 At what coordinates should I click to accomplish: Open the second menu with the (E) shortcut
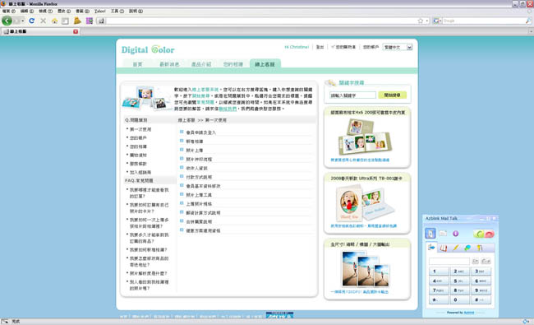point(27,11)
